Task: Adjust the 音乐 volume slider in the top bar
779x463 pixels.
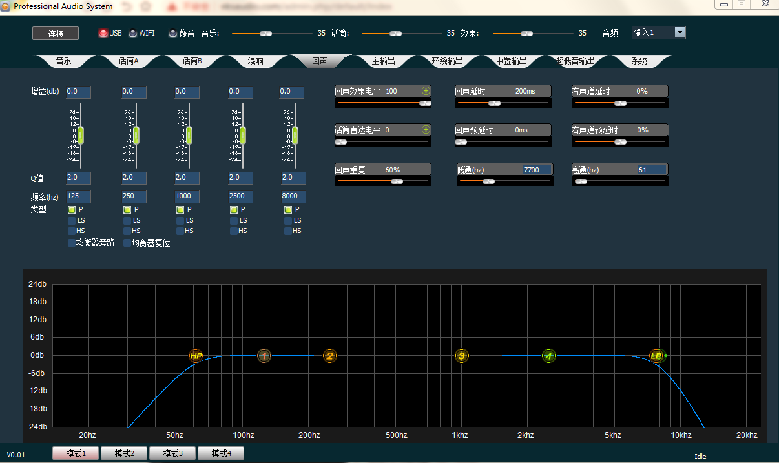Action: pyautogui.click(x=272, y=33)
